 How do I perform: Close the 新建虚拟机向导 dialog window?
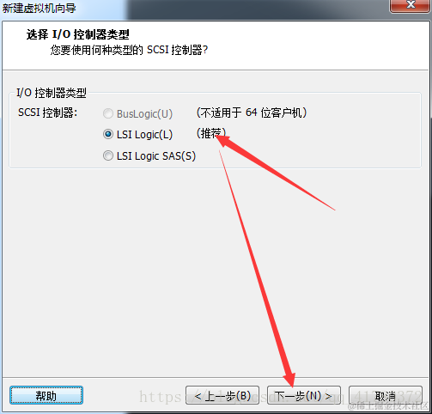click(x=411, y=5)
